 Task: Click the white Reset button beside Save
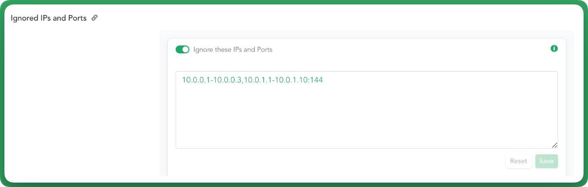coord(519,161)
